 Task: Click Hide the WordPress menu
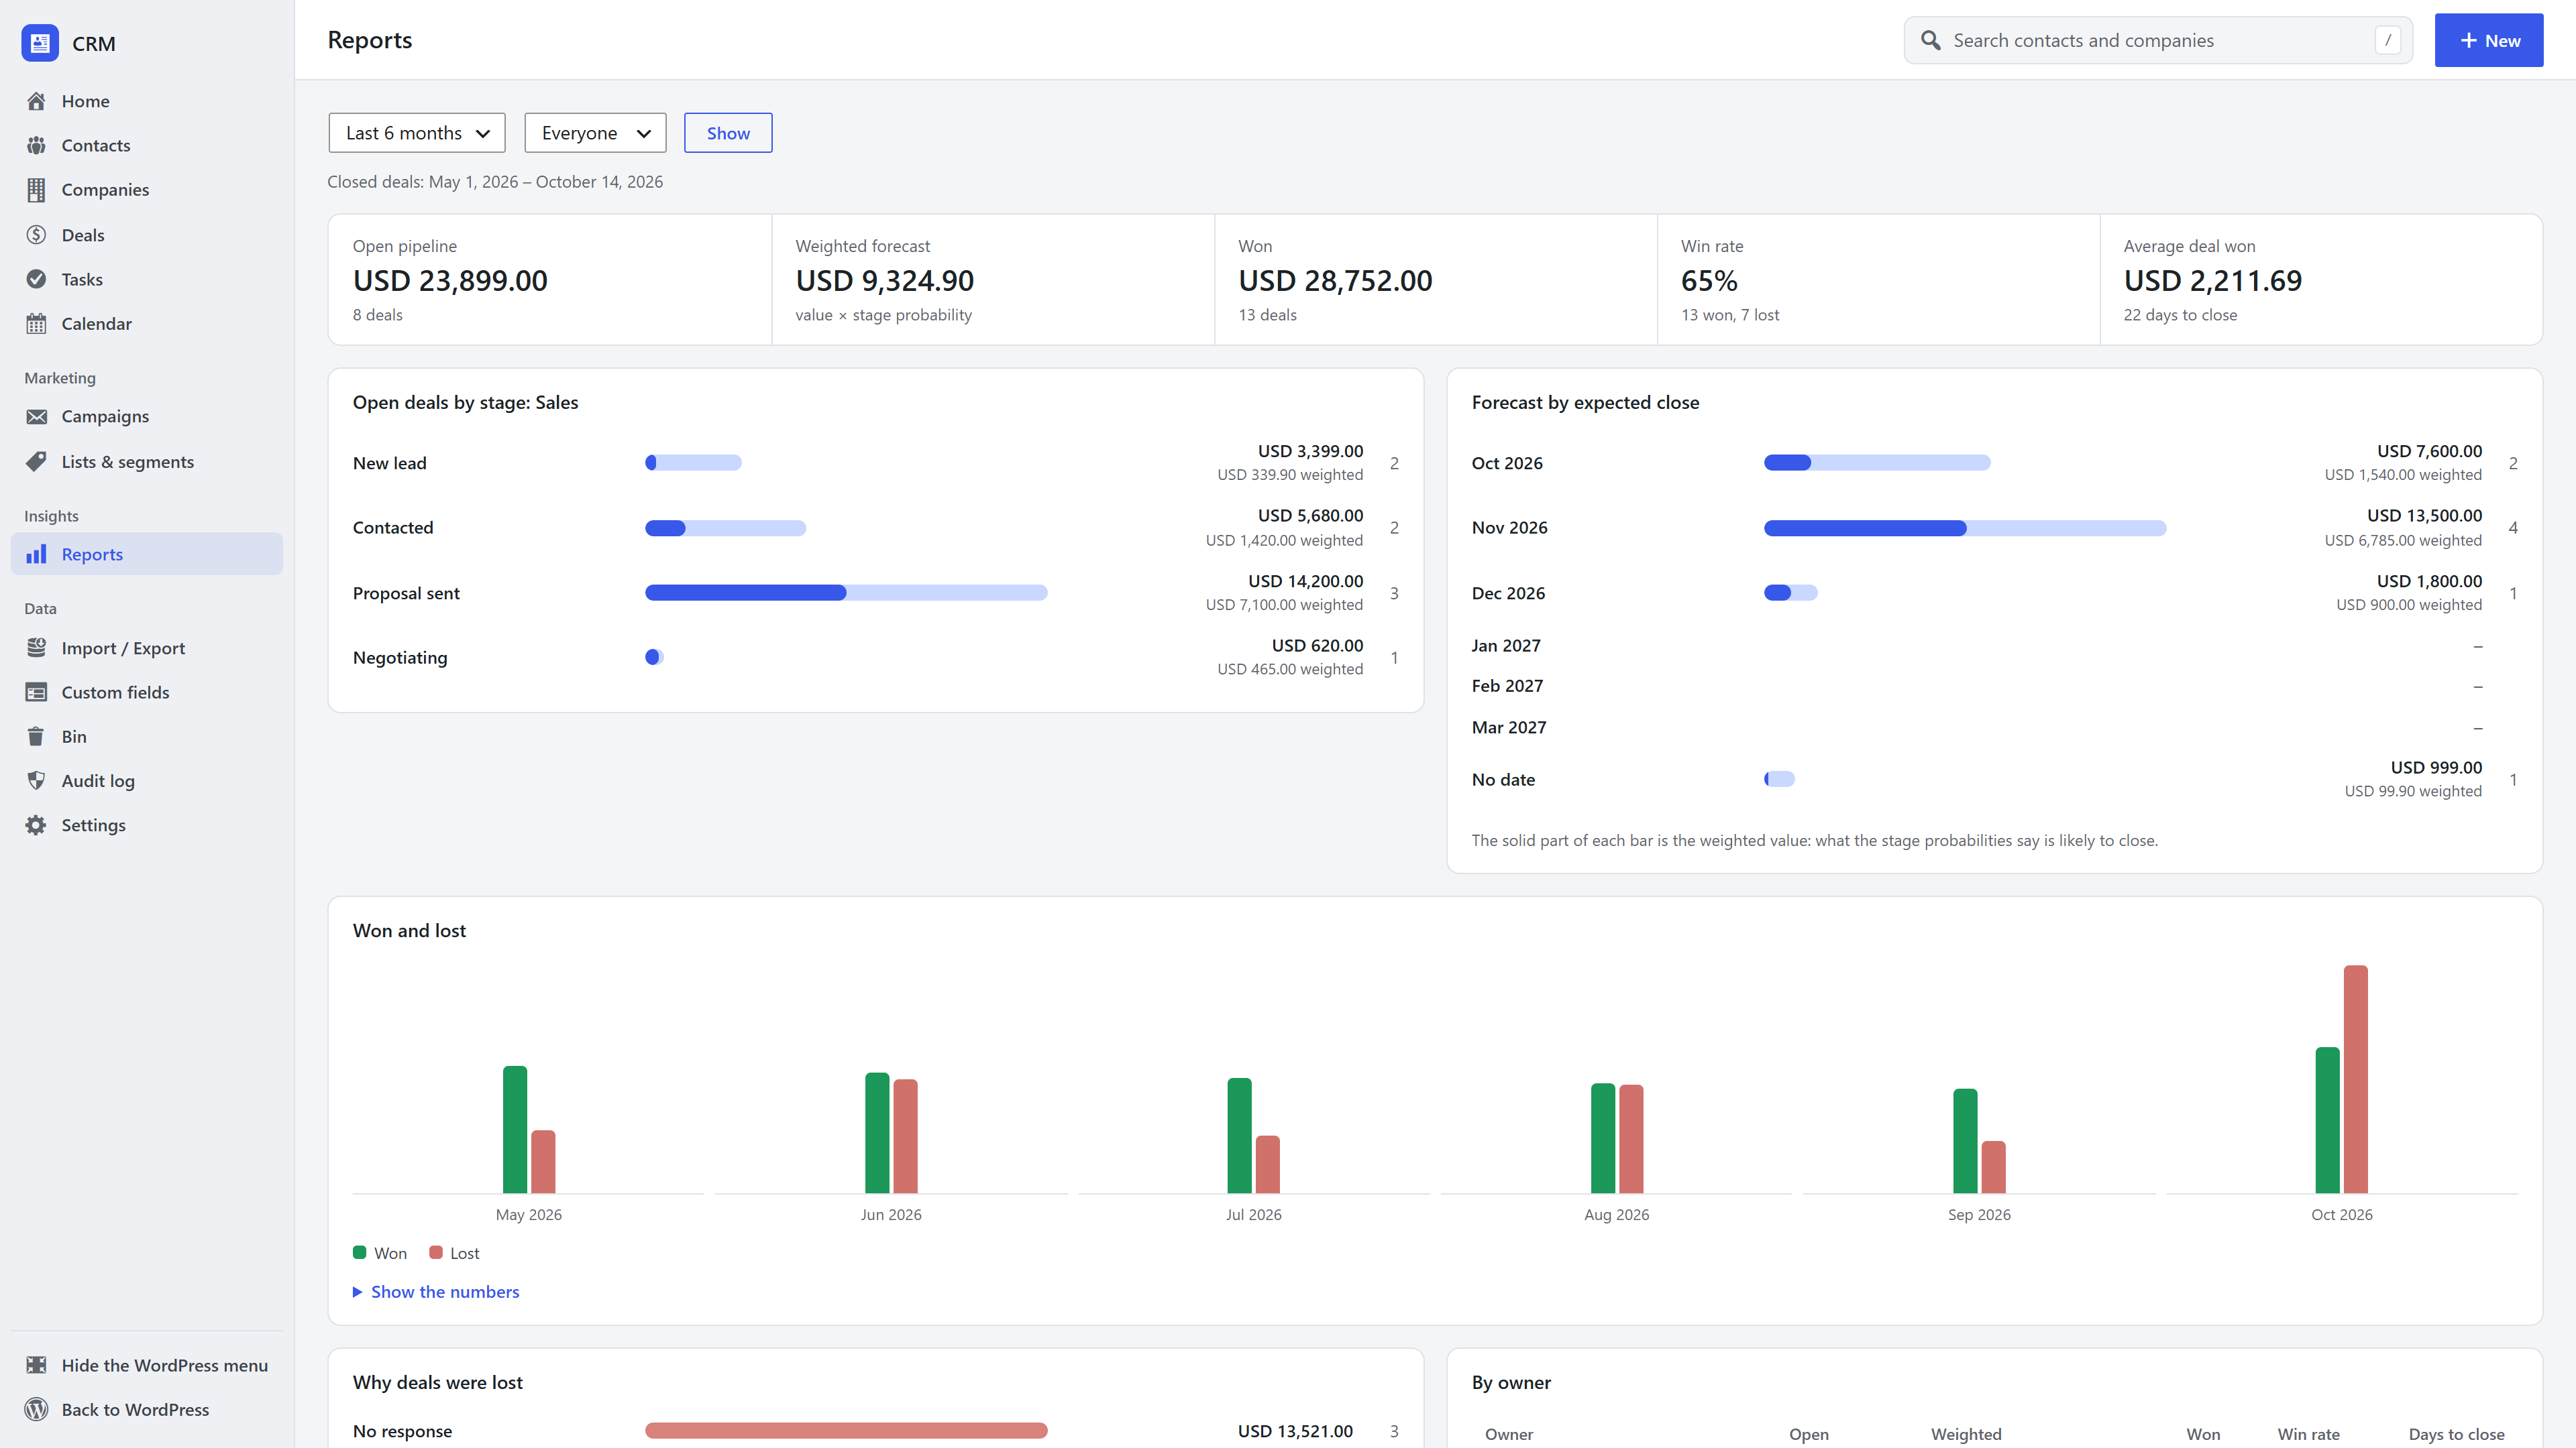click(147, 1365)
